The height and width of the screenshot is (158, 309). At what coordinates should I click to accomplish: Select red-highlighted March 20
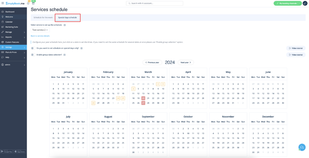click(143, 98)
